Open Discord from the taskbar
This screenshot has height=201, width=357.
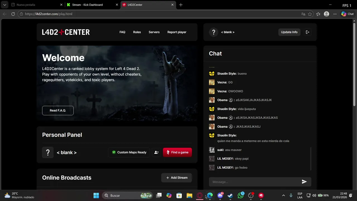tap(220, 195)
